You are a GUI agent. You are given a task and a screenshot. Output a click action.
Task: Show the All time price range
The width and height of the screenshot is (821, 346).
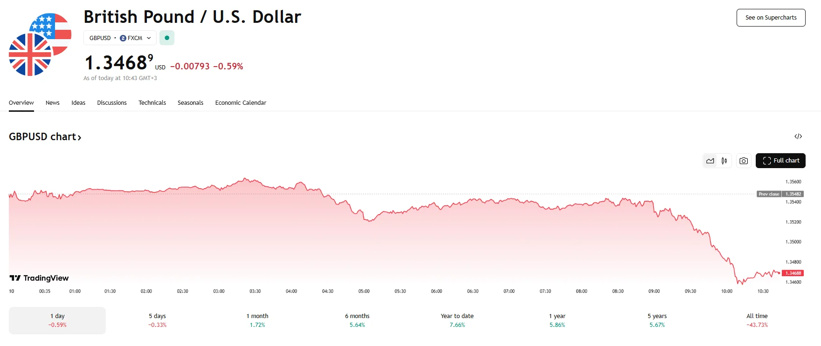tap(757, 320)
